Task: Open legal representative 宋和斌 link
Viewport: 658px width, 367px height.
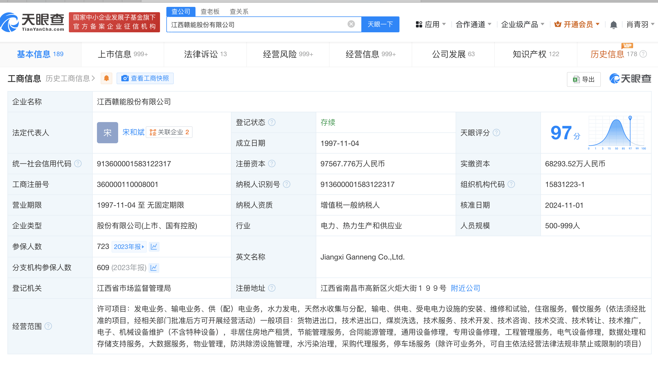Action: (x=134, y=132)
